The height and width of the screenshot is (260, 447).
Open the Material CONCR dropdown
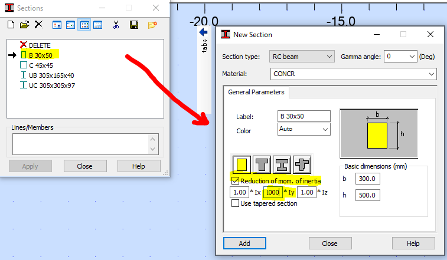tap(354, 74)
